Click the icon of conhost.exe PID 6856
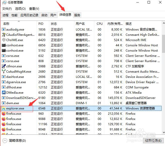 pos(4,45)
